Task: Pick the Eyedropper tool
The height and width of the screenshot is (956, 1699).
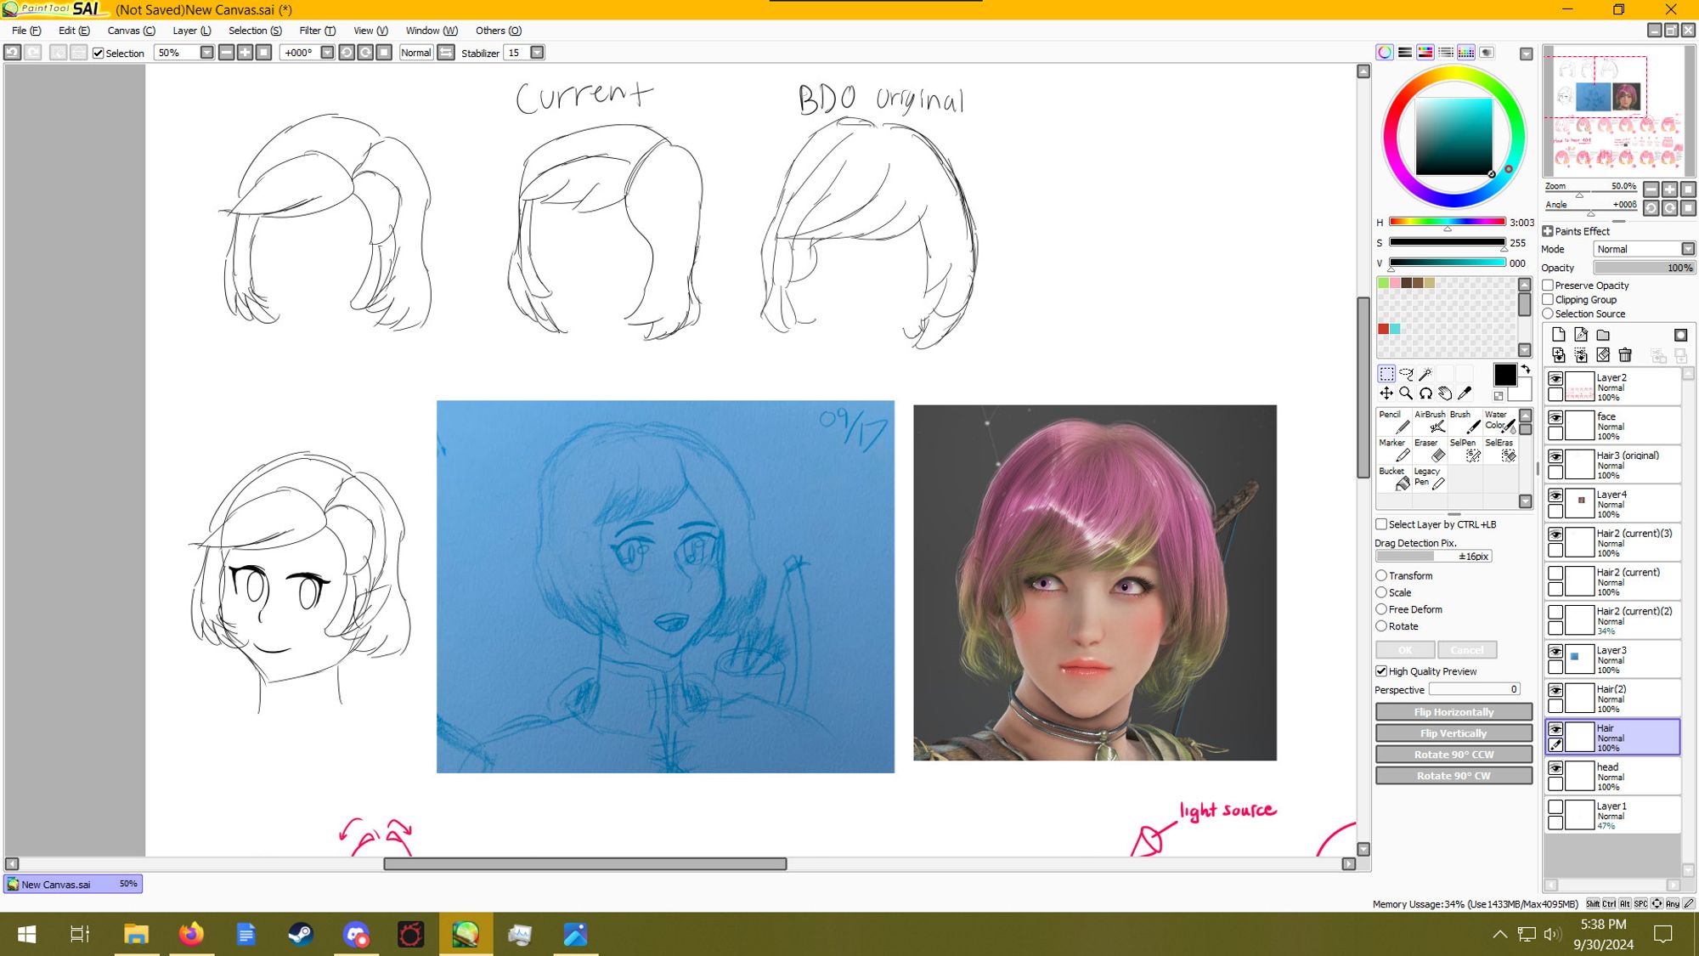Action: click(x=1465, y=393)
